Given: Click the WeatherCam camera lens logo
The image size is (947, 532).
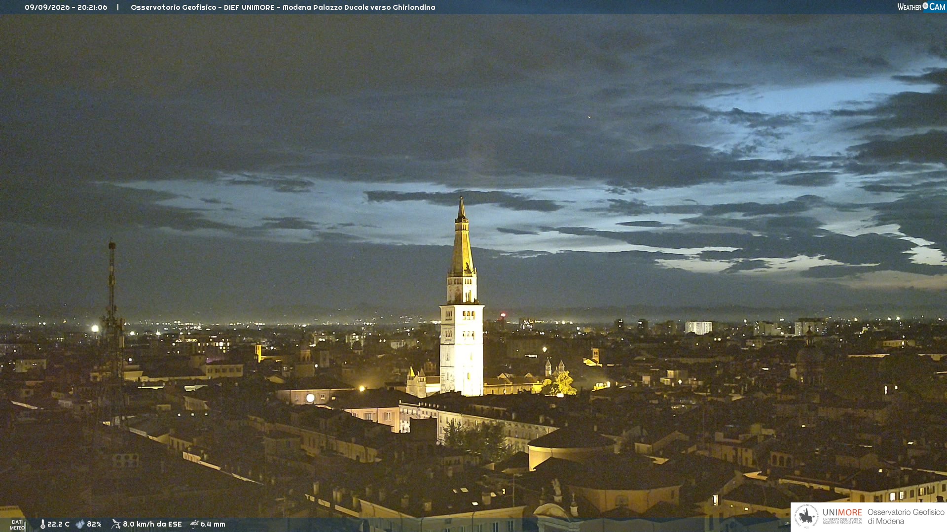Looking at the screenshot, I should click(925, 6).
